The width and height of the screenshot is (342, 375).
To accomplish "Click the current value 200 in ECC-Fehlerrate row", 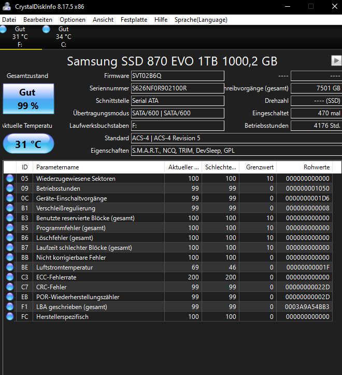I will 193,277.
